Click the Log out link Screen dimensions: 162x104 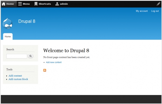pos(155,11)
